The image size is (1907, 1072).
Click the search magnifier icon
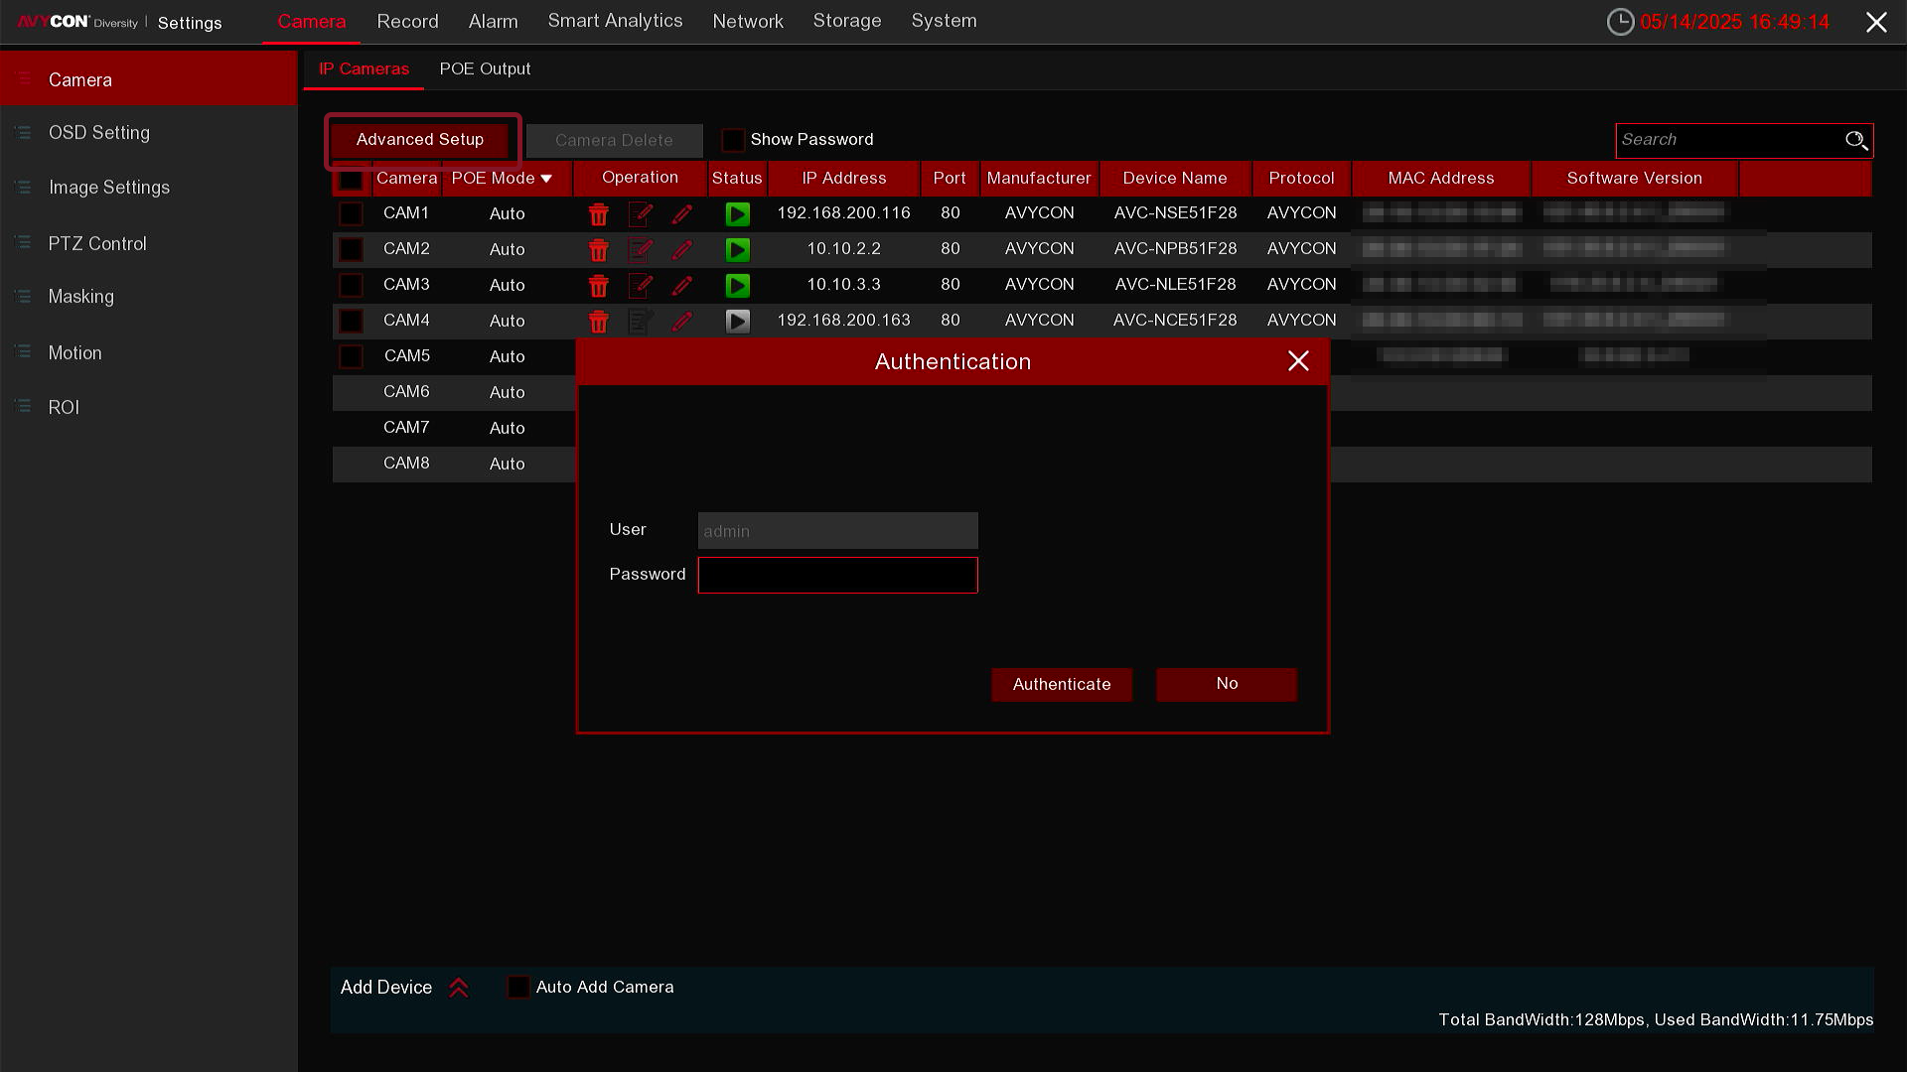coord(1855,140)
